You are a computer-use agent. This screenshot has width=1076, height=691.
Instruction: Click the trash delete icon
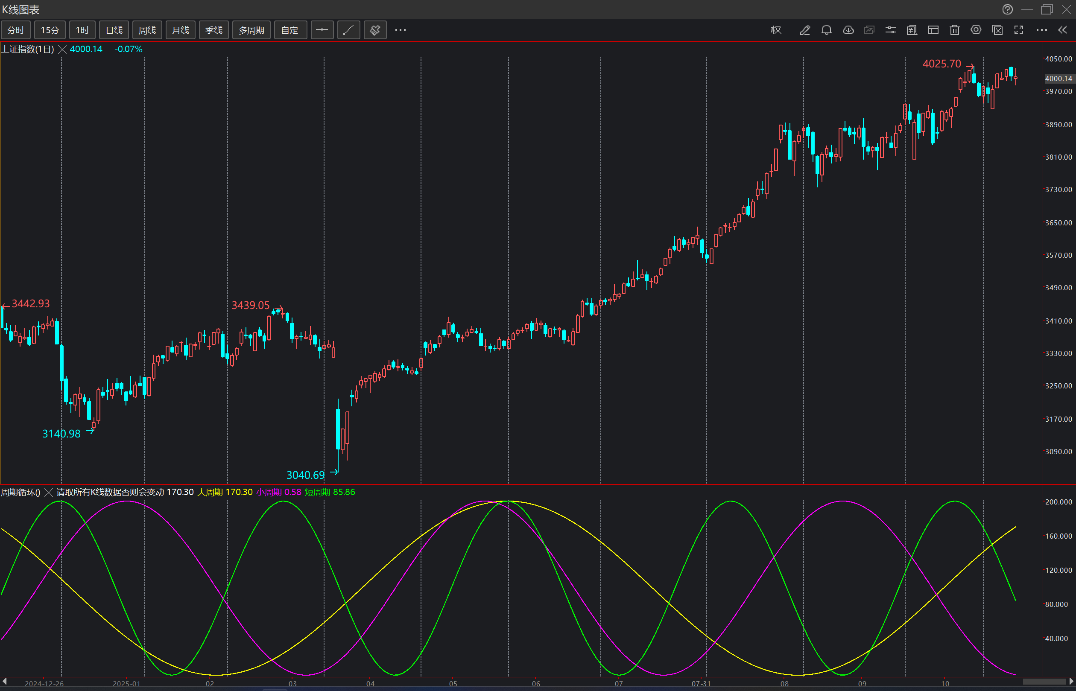point(954,30)
